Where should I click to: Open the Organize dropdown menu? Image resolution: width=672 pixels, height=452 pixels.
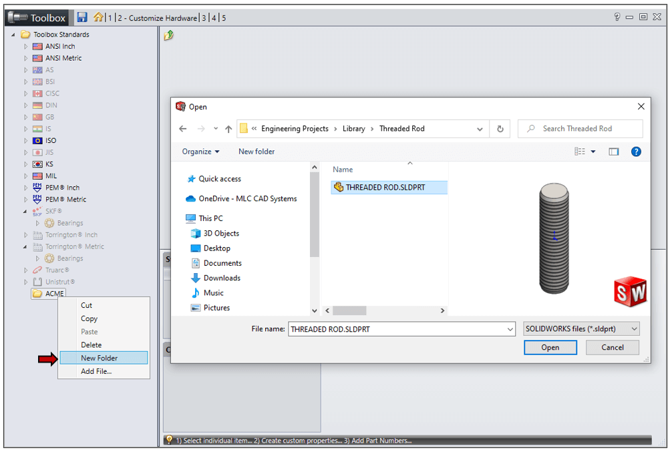tap(201, 152)
